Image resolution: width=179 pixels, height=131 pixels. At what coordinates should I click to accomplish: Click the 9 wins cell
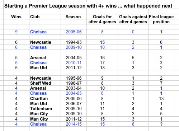coord(17,32)
